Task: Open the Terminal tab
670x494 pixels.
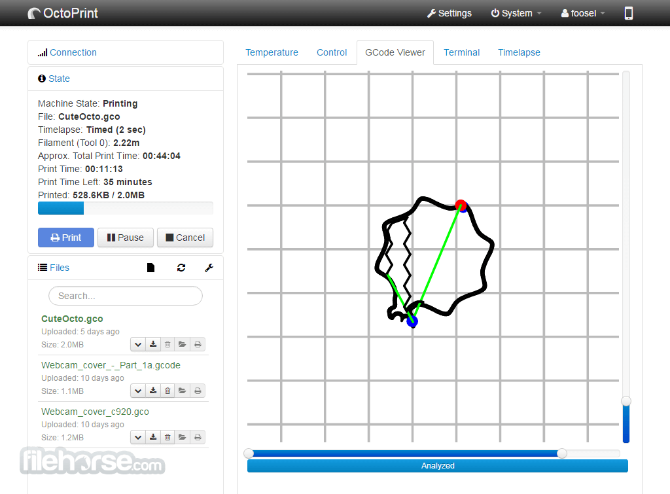Action: coord(461,52)
